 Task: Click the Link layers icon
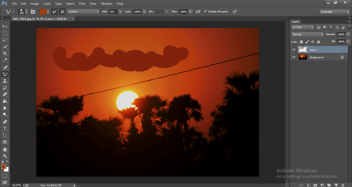coord(301,185)
